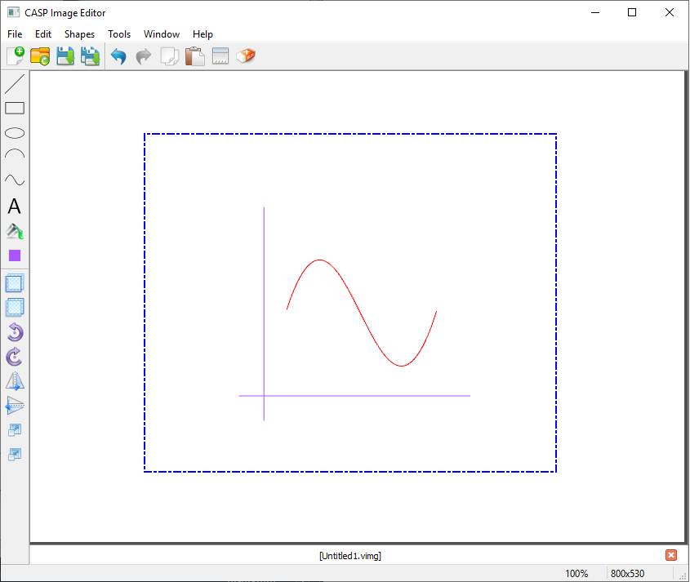This screenshot has height=582, width=690.
Task: Rotate selection counter-clockwise
Action: 15,332
